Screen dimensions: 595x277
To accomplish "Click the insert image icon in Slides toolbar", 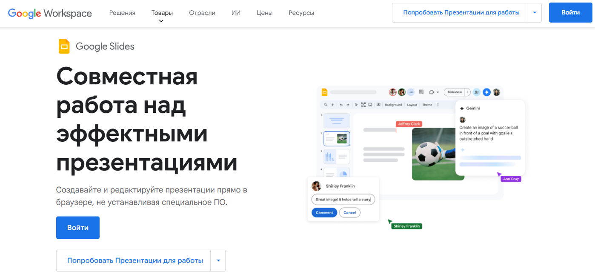I will [x=370, y=105].
